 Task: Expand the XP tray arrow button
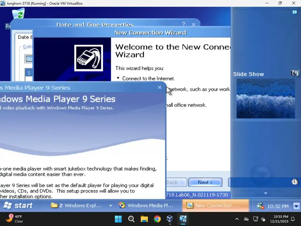coord(296,206)
